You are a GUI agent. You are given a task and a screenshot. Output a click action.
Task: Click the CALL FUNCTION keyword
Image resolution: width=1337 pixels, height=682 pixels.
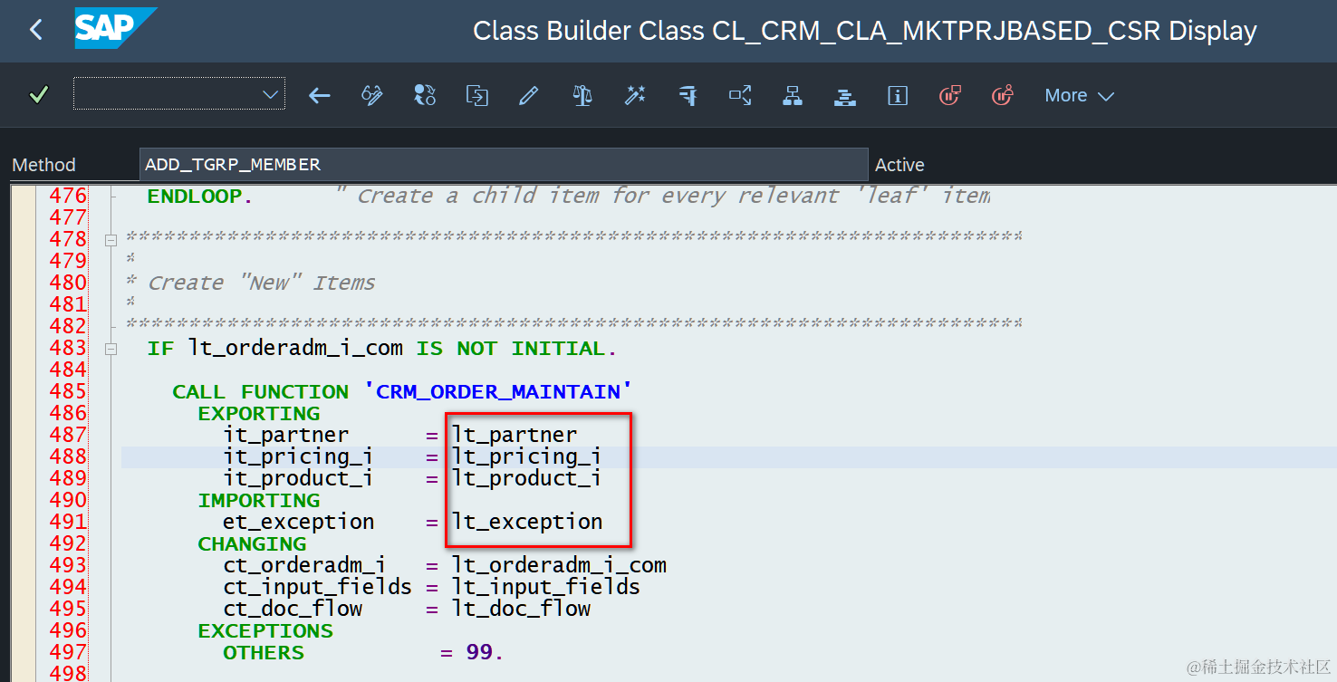[261, 392]
